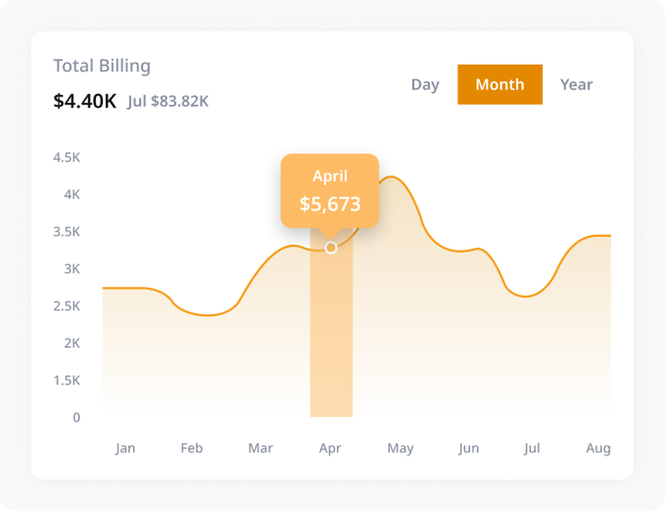The height and width of the screenshot is (511, 665).
Task: Select the Feb month label
Action: [191, 447]
